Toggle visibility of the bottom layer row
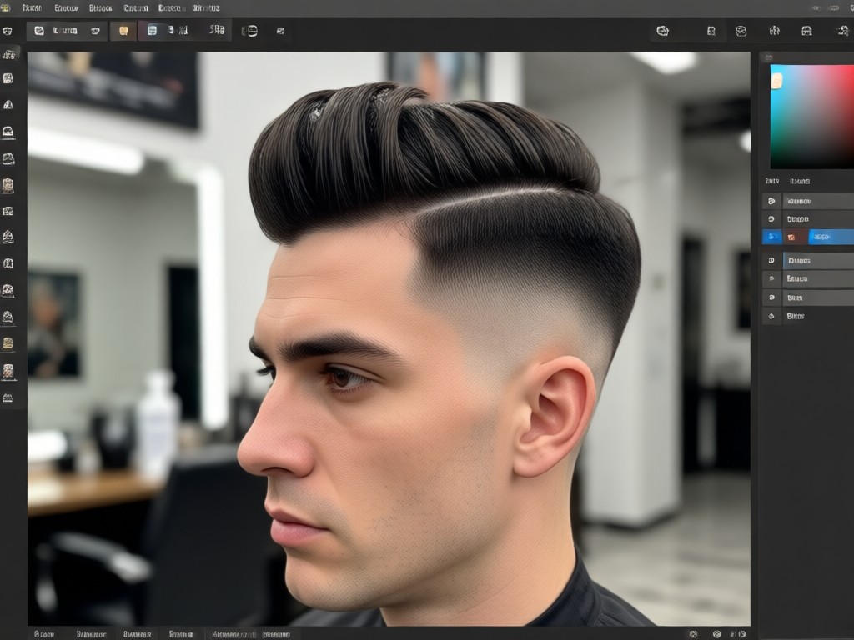854x640 pixels. coord(771,316)
